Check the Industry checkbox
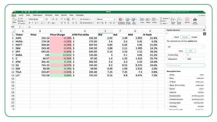 [168, 92]
